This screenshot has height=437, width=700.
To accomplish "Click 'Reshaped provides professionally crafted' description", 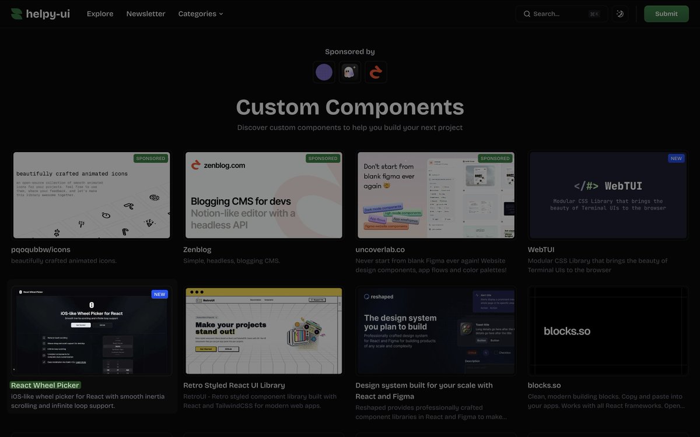I will 431,412.
